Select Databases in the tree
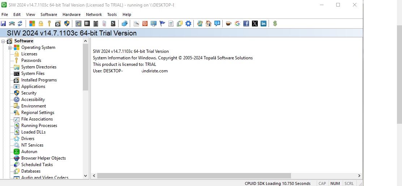 tap(31, 171)
